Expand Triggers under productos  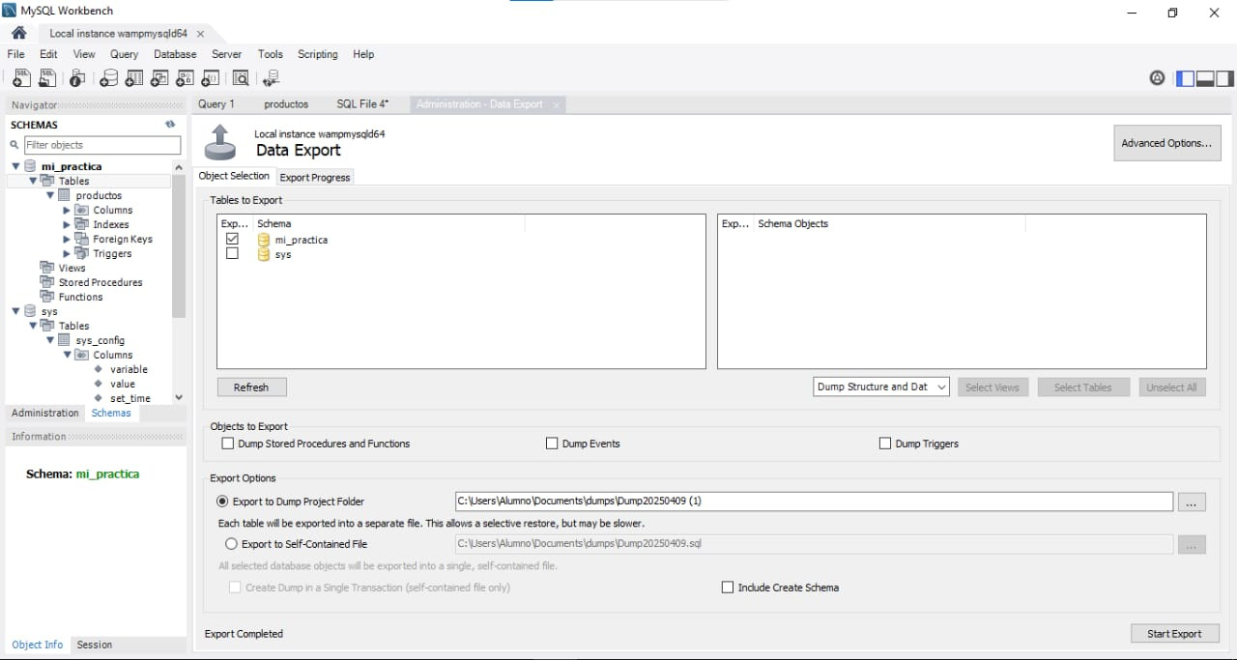coord(67,253)
